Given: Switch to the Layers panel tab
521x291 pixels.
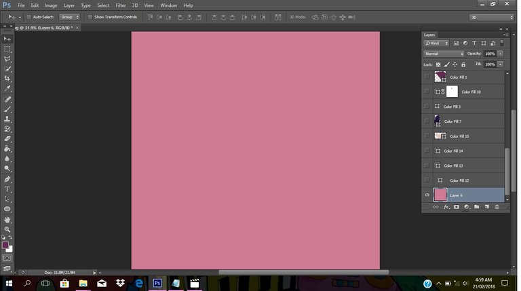Looking at the screenshot, I should click(429, 35).
